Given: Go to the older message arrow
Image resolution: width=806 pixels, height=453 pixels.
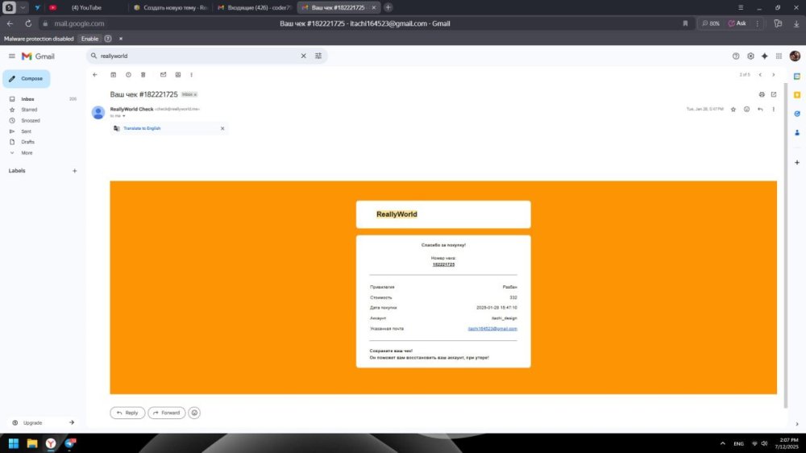Looking at the screenshot, I should point(773,74).
